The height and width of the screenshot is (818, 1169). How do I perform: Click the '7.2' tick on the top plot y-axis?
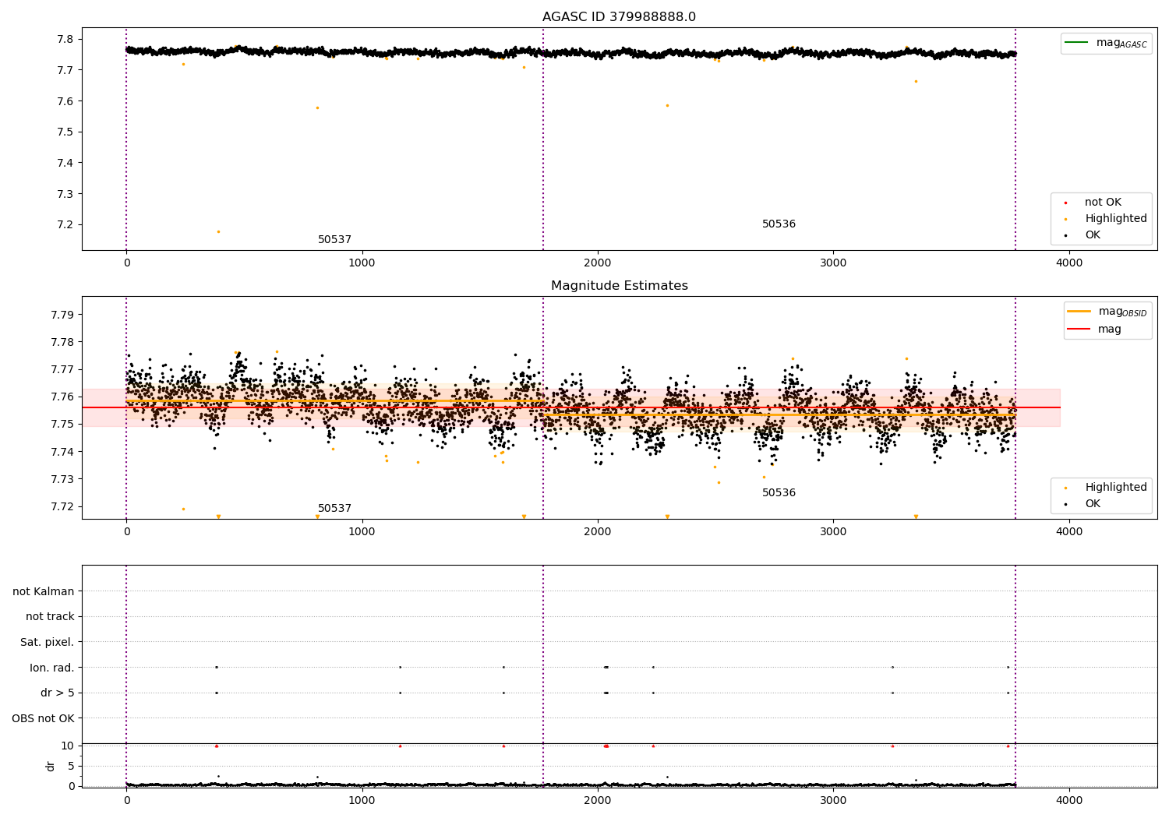pos(65,225)
